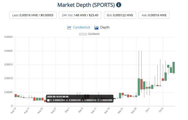The width and height of the screenshot is (188, 120).
Task: Click the Candlestick legend label
Action: [94, 34]
